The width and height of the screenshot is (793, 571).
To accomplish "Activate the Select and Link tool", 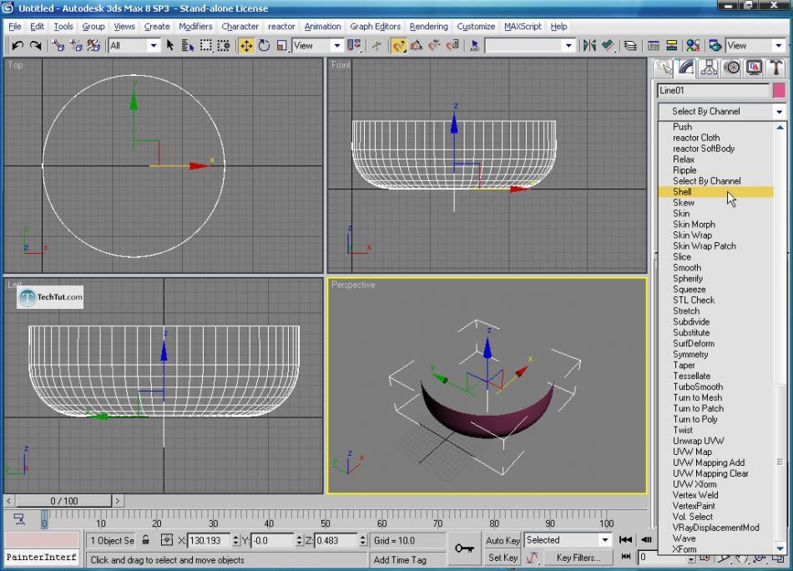I will click(58, 46).
